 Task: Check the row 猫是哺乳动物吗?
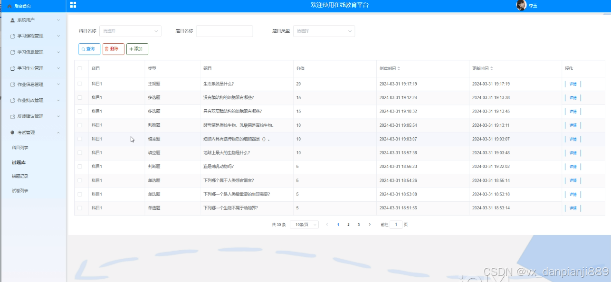80,167
